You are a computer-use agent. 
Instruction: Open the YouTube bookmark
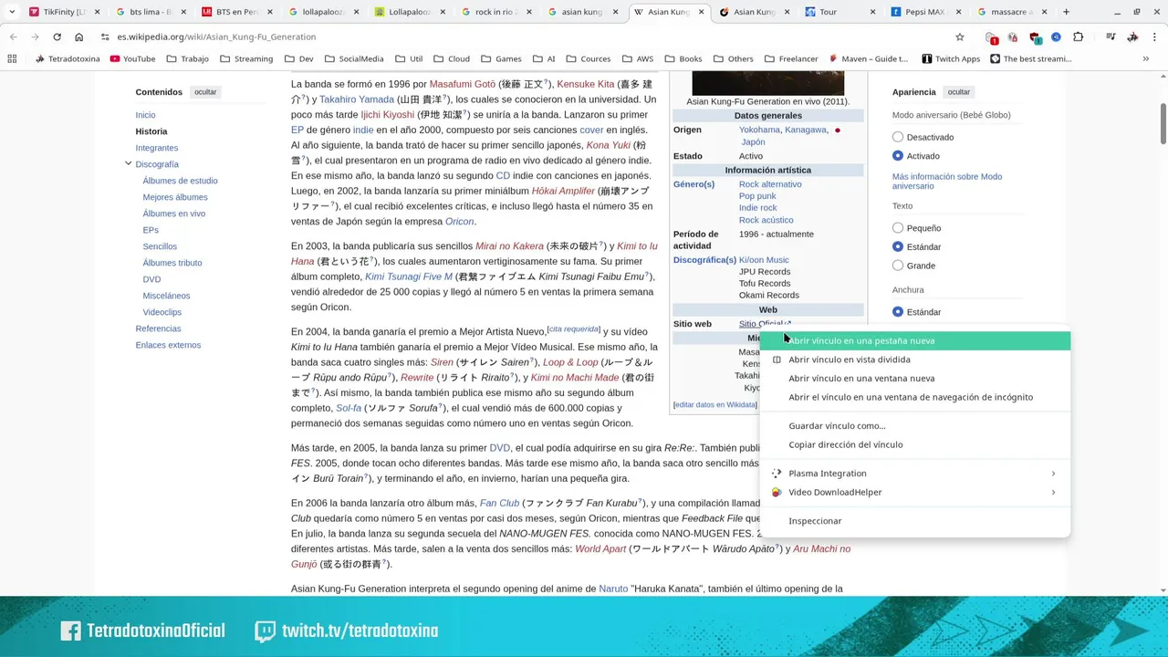click(132, 58)
